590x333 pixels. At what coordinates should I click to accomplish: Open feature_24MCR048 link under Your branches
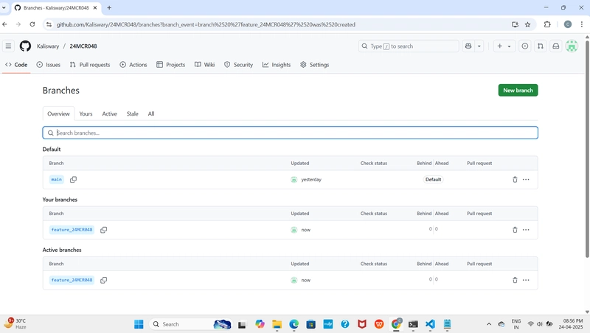click(72, 230)
